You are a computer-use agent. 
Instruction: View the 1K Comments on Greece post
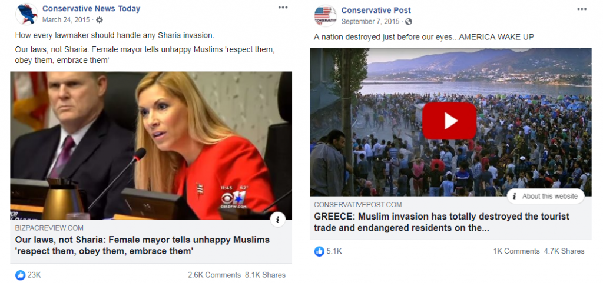pos(516,251)
